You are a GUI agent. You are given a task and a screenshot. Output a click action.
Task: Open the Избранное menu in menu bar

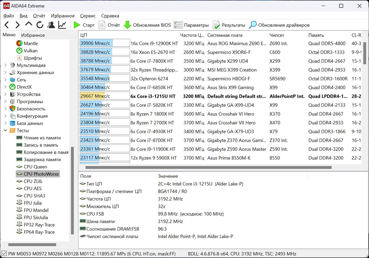point(63,16)
